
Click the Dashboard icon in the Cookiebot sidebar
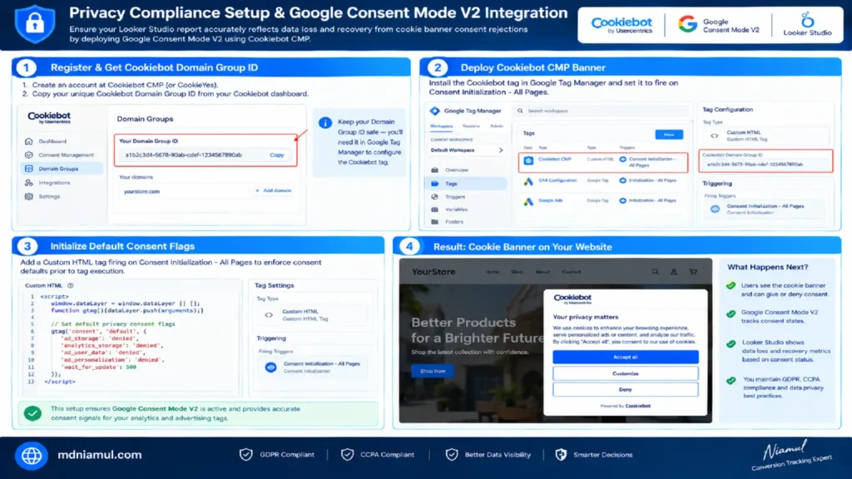click(29, 141)
